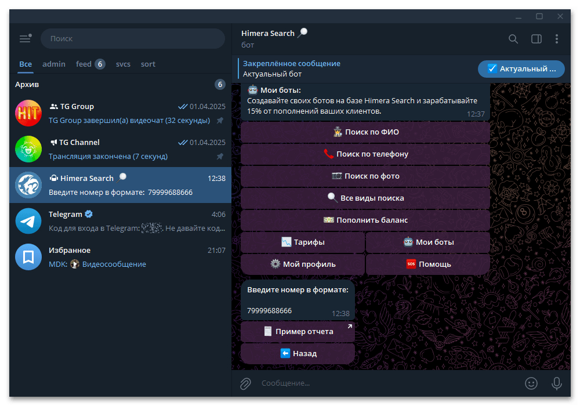Click the SOS Помощь button
Image resolution: width=580 pixels, height=406 pixels.
point(428,264)
